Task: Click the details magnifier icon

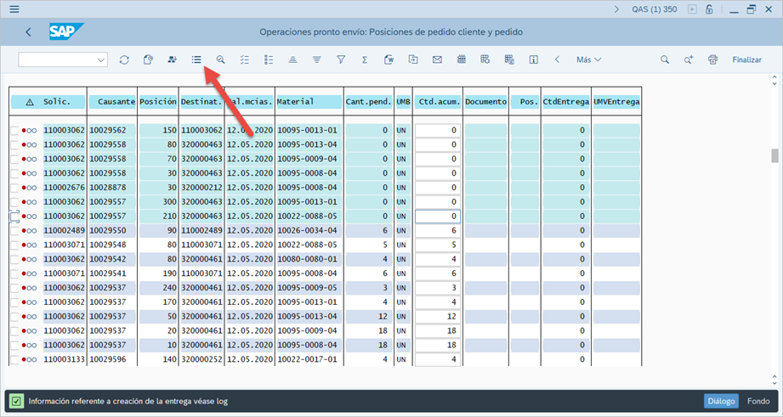Action: [220, 59]
